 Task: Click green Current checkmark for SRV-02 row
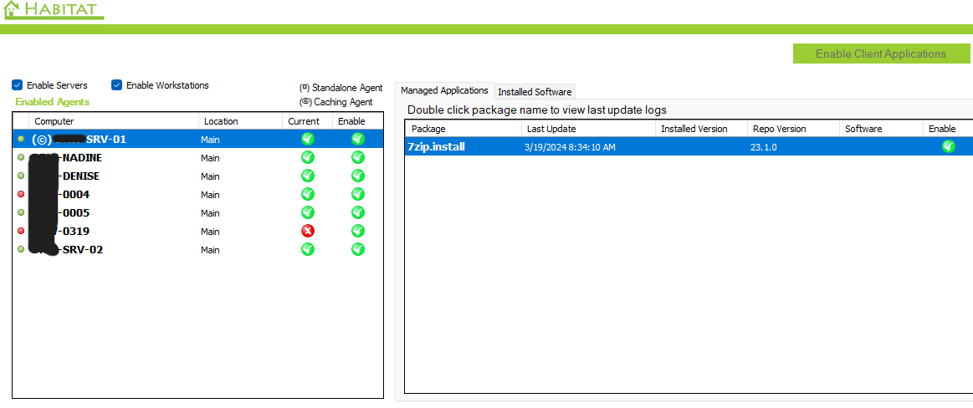click(307, 249)
